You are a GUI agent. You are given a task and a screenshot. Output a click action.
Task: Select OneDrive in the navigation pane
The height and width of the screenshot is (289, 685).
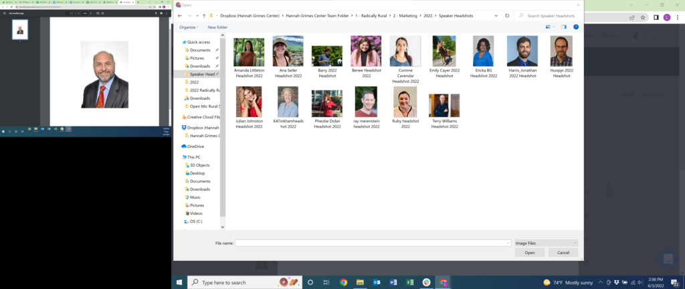(x=195, y=146)
